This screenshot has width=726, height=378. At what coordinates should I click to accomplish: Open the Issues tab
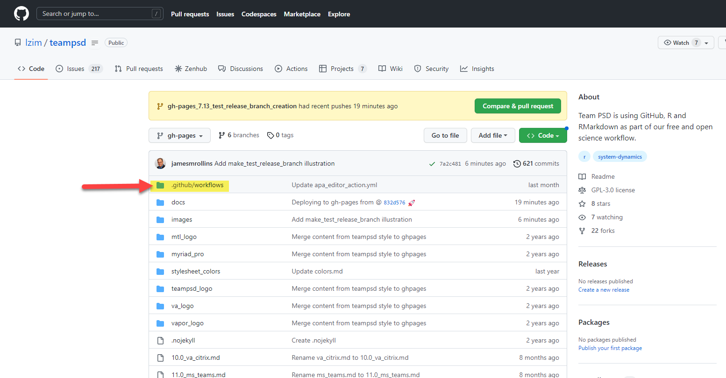point(79,69)
